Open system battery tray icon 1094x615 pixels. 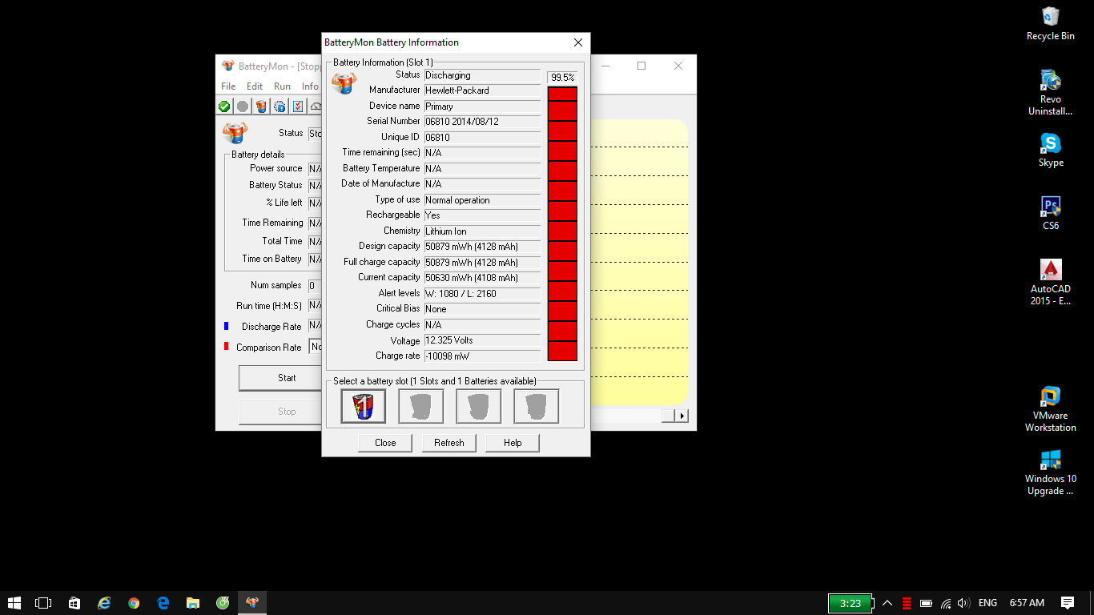point(926,603)
